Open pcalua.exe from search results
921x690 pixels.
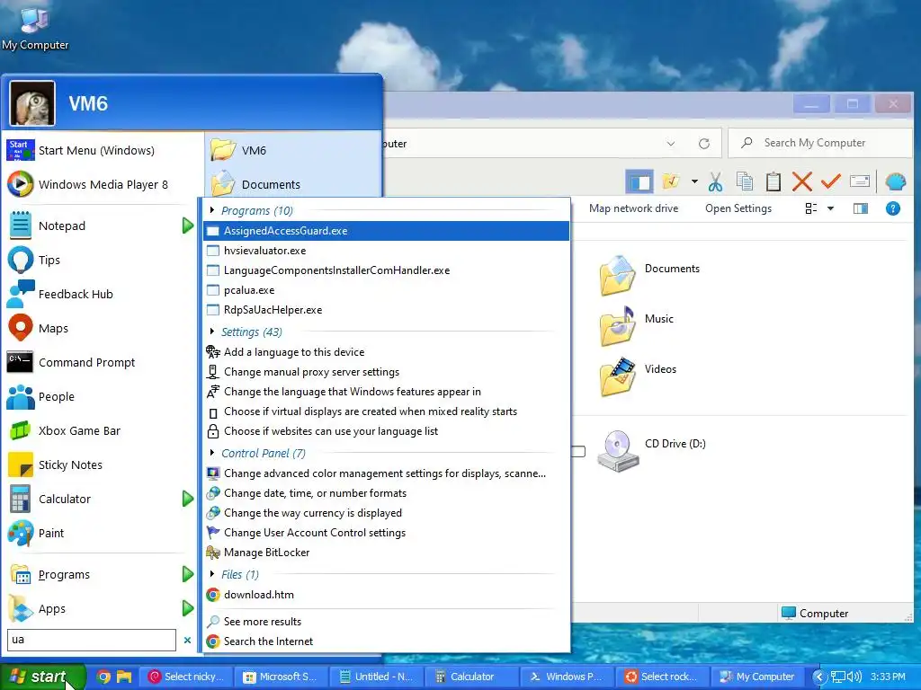(386, 290)
